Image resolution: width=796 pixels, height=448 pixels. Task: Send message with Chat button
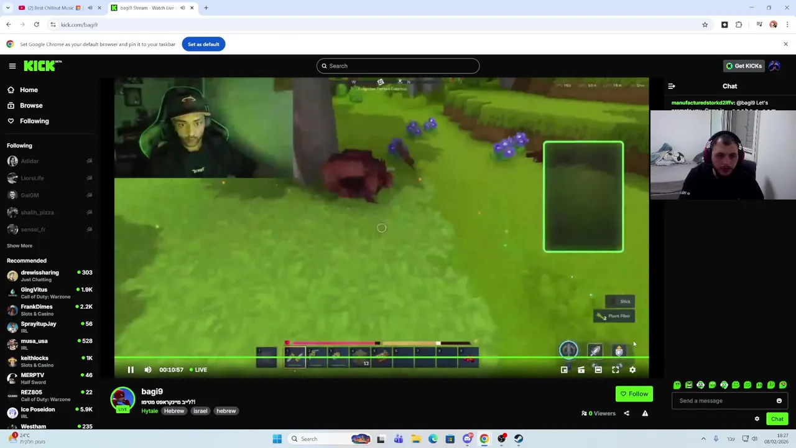pyautogui.click(x=777, y=419)
